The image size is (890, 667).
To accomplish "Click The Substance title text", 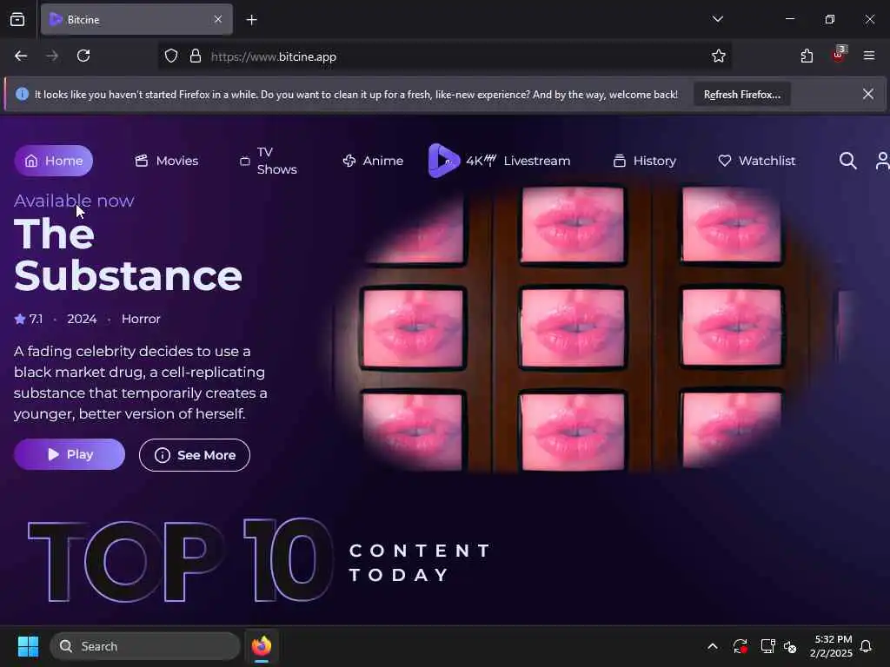I will point(128,254).
